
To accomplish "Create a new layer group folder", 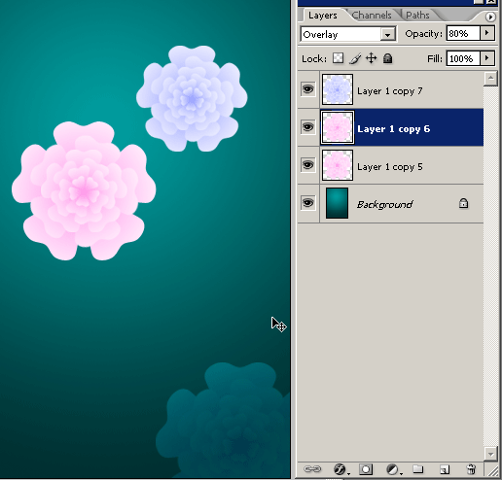I will (x=418, y=469).
